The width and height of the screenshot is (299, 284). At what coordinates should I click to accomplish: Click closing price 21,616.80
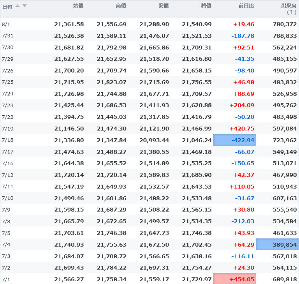click(197, 59)
